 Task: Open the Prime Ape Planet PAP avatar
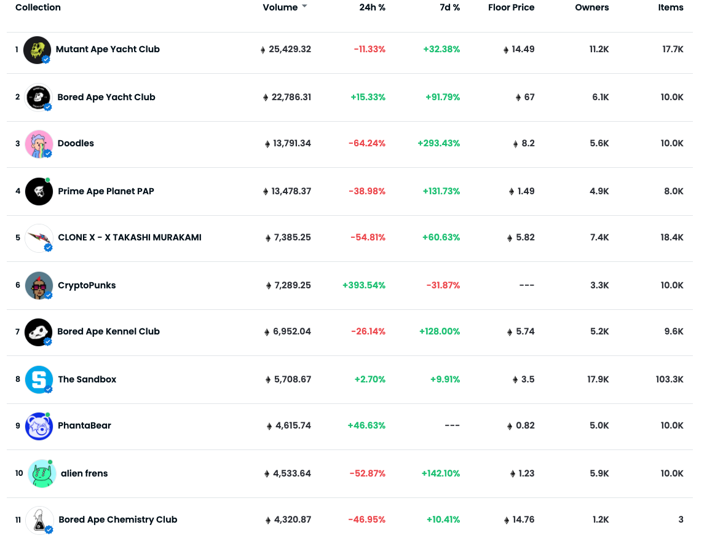point(39,191)
